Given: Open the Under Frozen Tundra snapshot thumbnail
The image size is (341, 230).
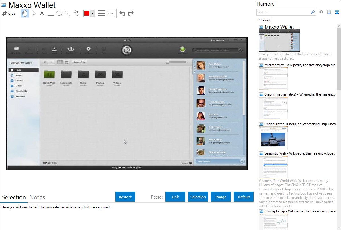Looking at the screenshot, I should (x=273, y=138).
